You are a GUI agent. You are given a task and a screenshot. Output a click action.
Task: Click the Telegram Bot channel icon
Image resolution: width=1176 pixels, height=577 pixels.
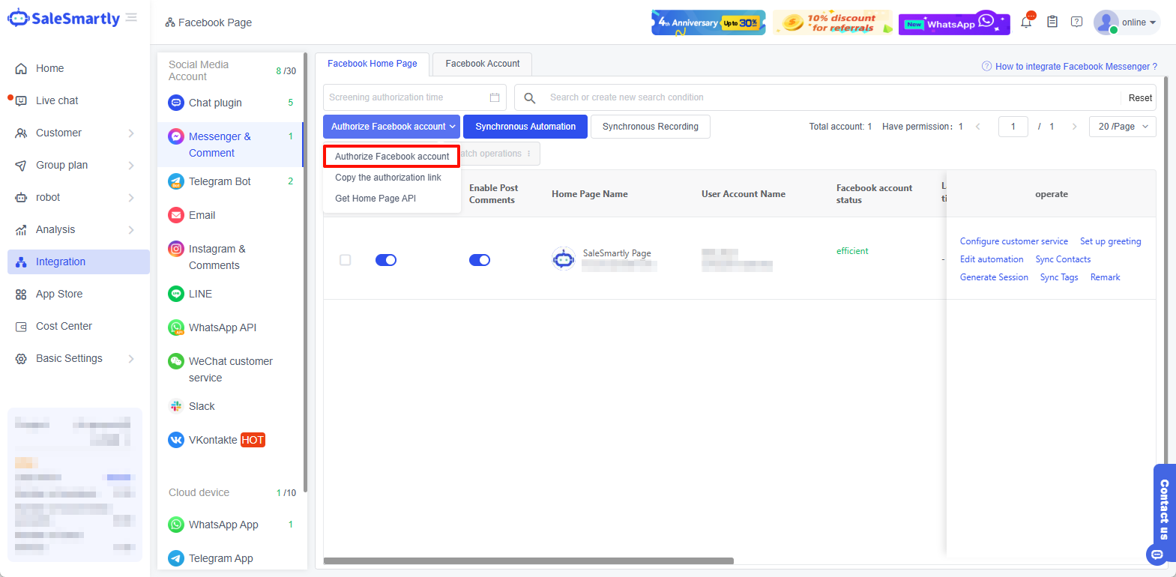(176, 181)
